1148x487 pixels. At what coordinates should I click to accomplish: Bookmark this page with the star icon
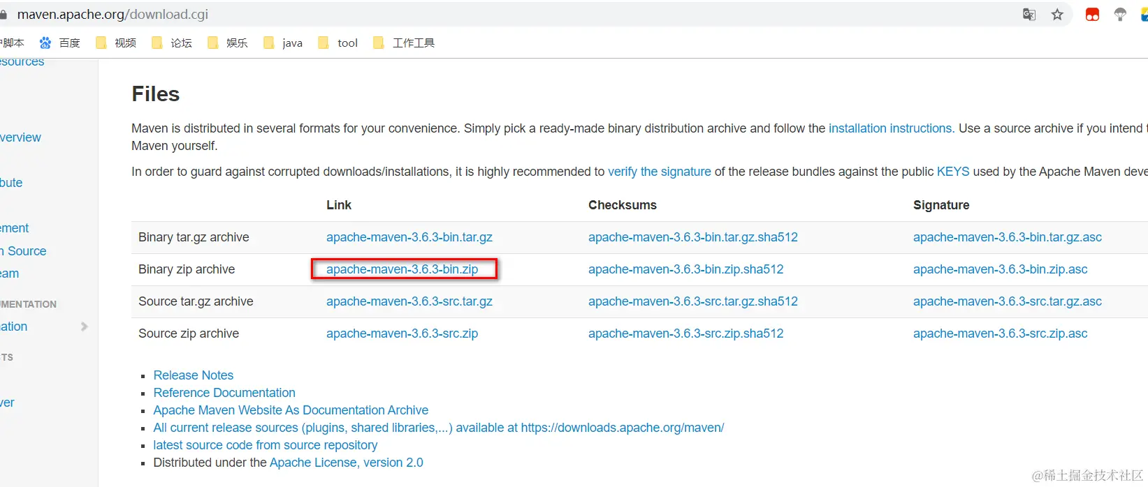tap(1057, 15)
